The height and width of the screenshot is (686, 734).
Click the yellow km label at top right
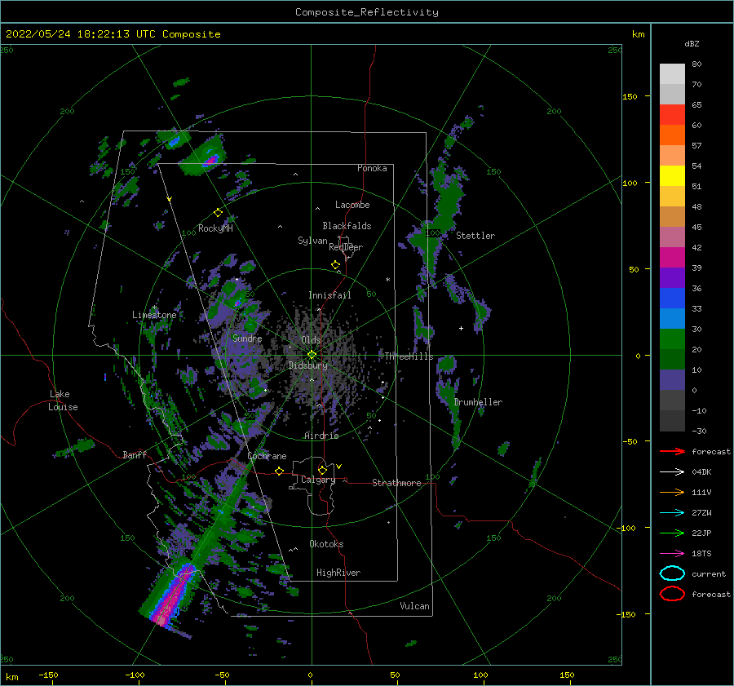pyautogui.click(x=638, y=34)
